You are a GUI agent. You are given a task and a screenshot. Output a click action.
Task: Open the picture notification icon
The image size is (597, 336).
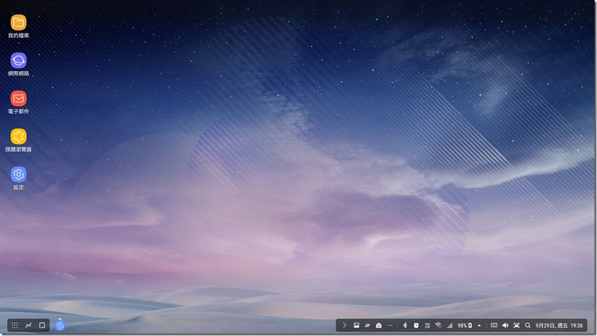pos(356,325)
